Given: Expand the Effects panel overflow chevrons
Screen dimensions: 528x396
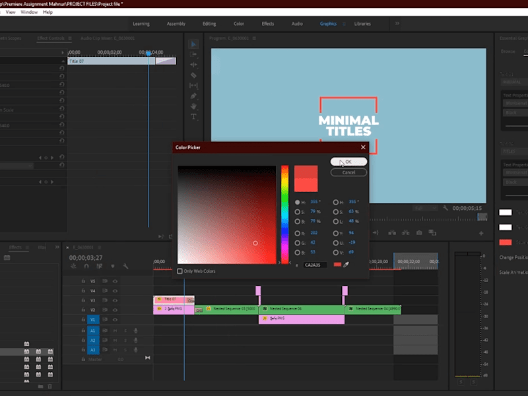Looking at the screenshot, I should (x=57, y=247).
